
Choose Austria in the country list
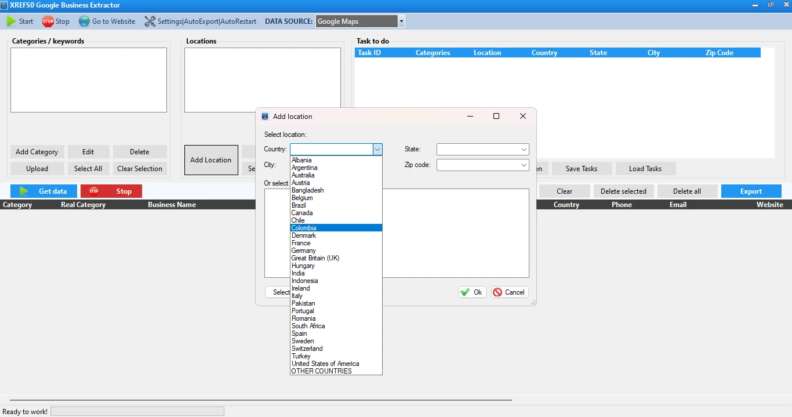pos(336,183)
